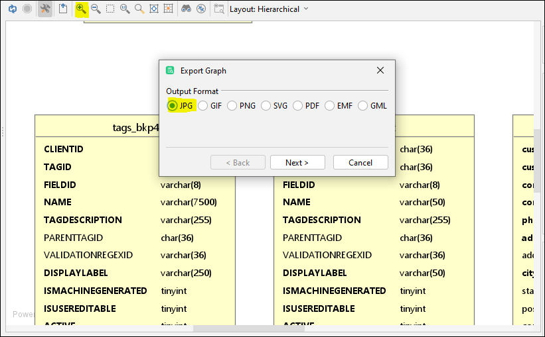Click the fit content to window icon
Screen dimensions: 545x337
pos(153,9)
